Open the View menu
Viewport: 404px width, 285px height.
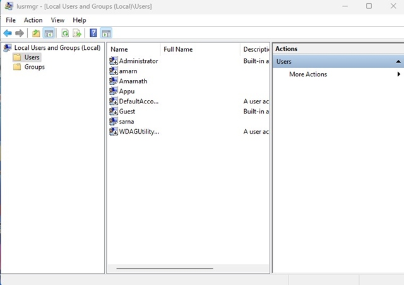pos(57,20)
